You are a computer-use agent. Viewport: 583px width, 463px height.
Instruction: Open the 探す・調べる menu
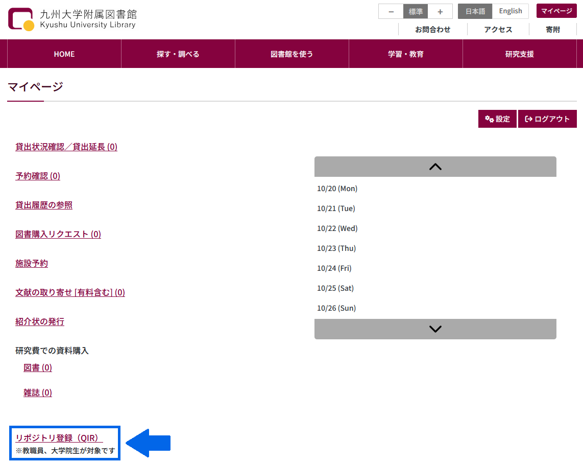pos(178,54)
